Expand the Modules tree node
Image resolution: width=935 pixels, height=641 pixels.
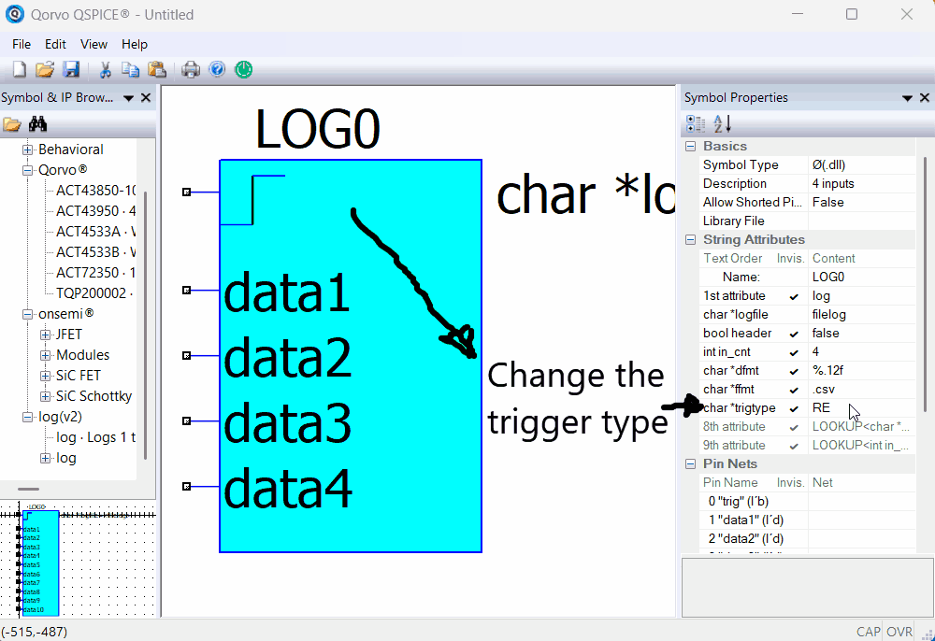45,355
